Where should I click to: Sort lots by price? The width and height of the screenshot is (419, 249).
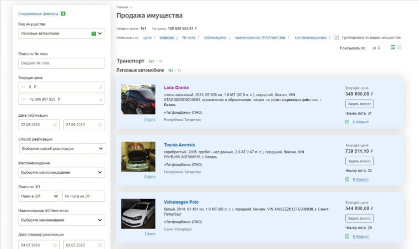147,37
